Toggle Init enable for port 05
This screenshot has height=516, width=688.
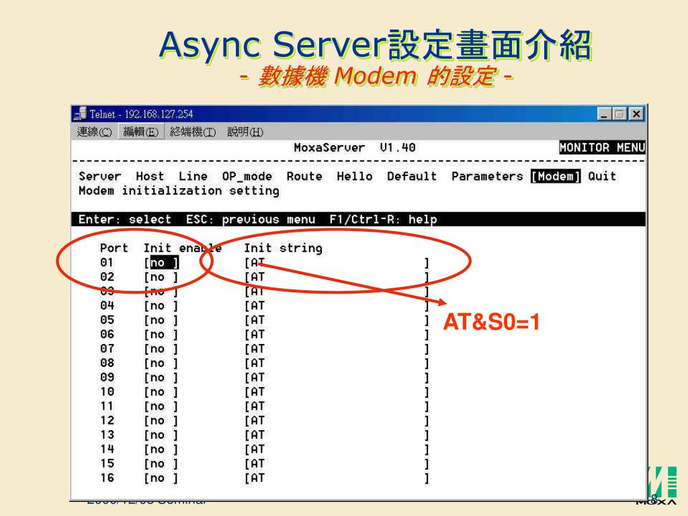(161, 320)
